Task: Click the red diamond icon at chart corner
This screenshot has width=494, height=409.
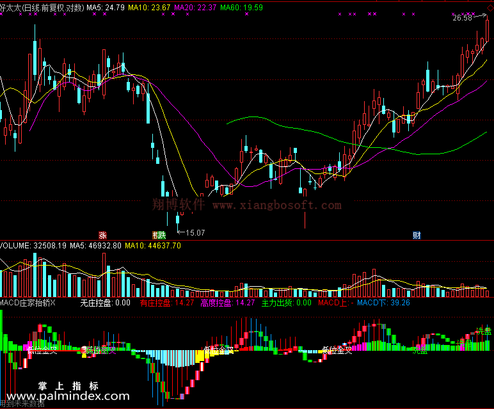Action: coord(491,9)
